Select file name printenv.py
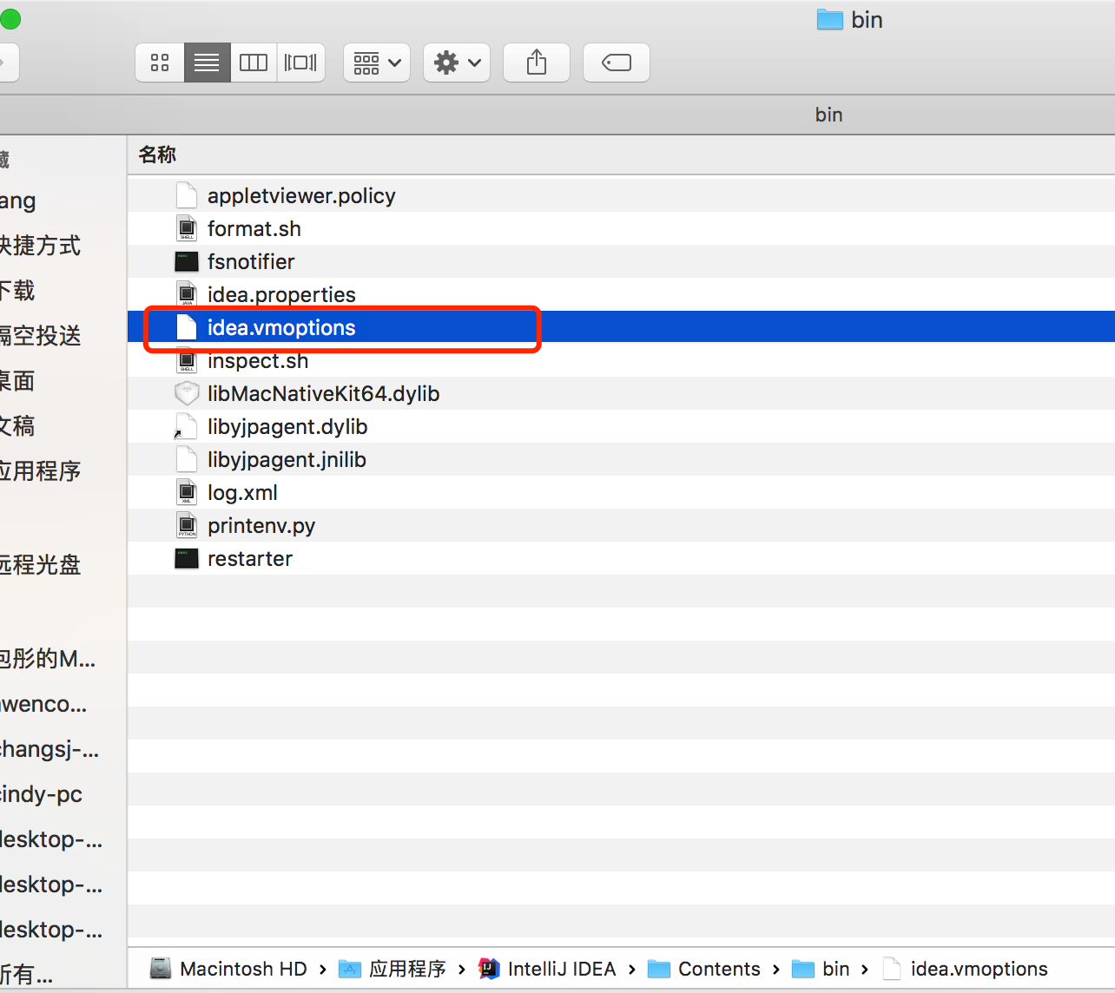 click(x=261, y=525)
